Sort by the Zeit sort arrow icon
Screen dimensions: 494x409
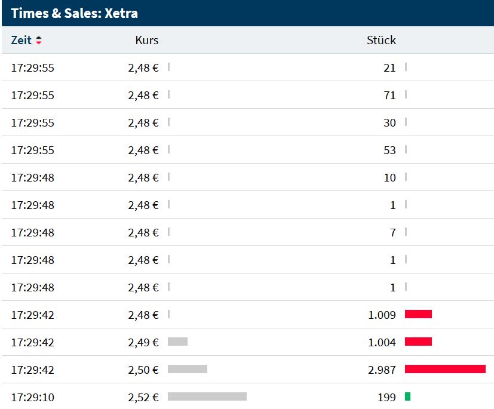coord(39,41)
